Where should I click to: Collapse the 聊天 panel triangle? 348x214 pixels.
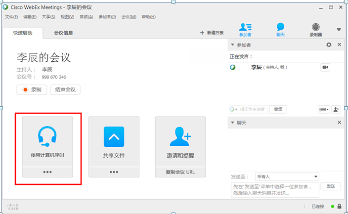[232, 123]
